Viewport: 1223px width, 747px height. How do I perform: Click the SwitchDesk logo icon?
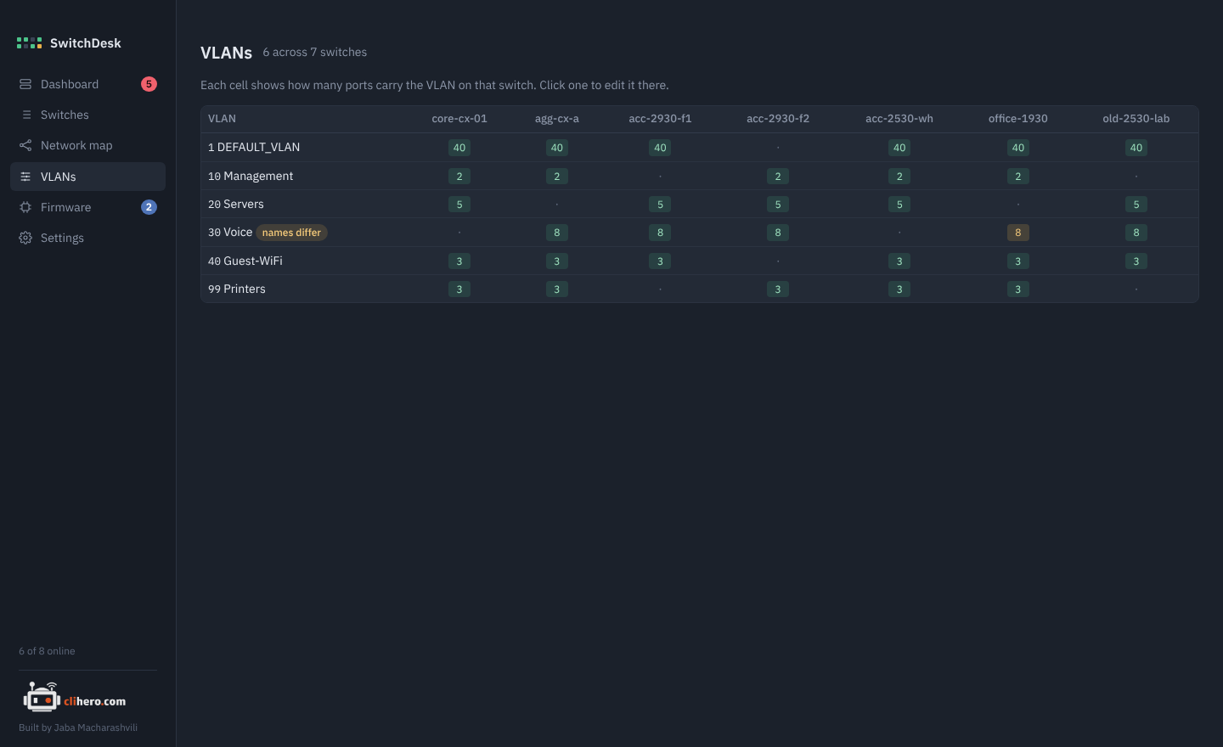29,42
